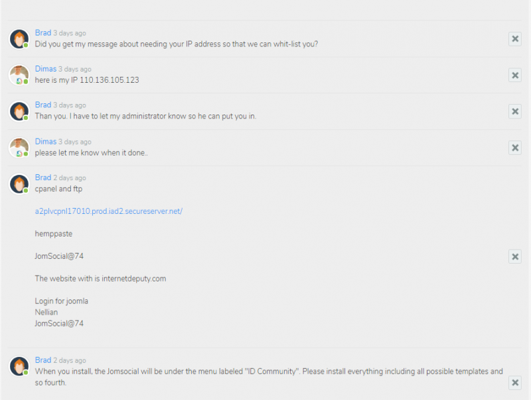Click Dimas's name above 'please let me know'

coord(46,142)
